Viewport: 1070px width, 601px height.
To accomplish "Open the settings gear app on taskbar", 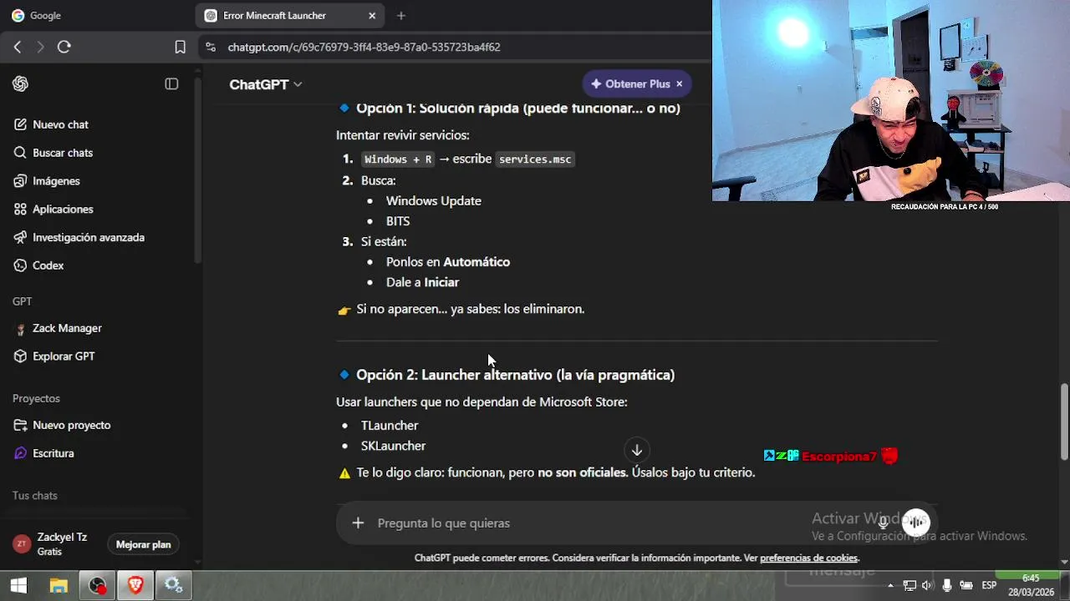I will click(174, 586).
